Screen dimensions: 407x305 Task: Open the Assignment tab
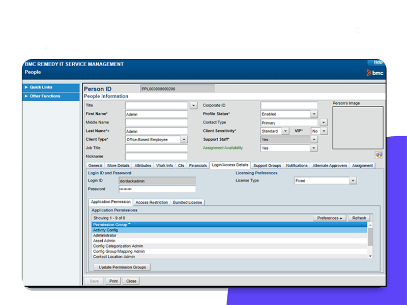tap(362, 166)
